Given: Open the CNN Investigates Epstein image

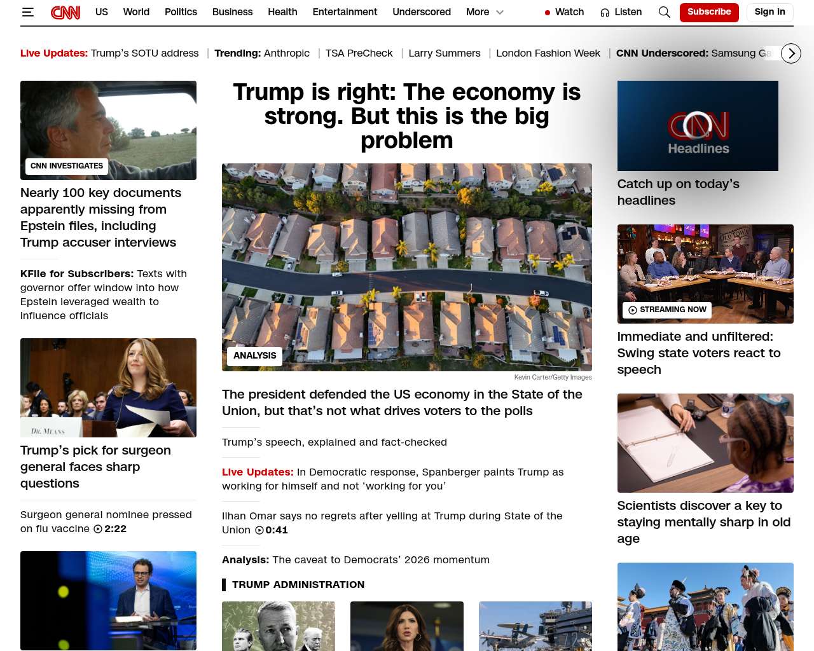Looking at the screenshot, I should tap(108, 130).
